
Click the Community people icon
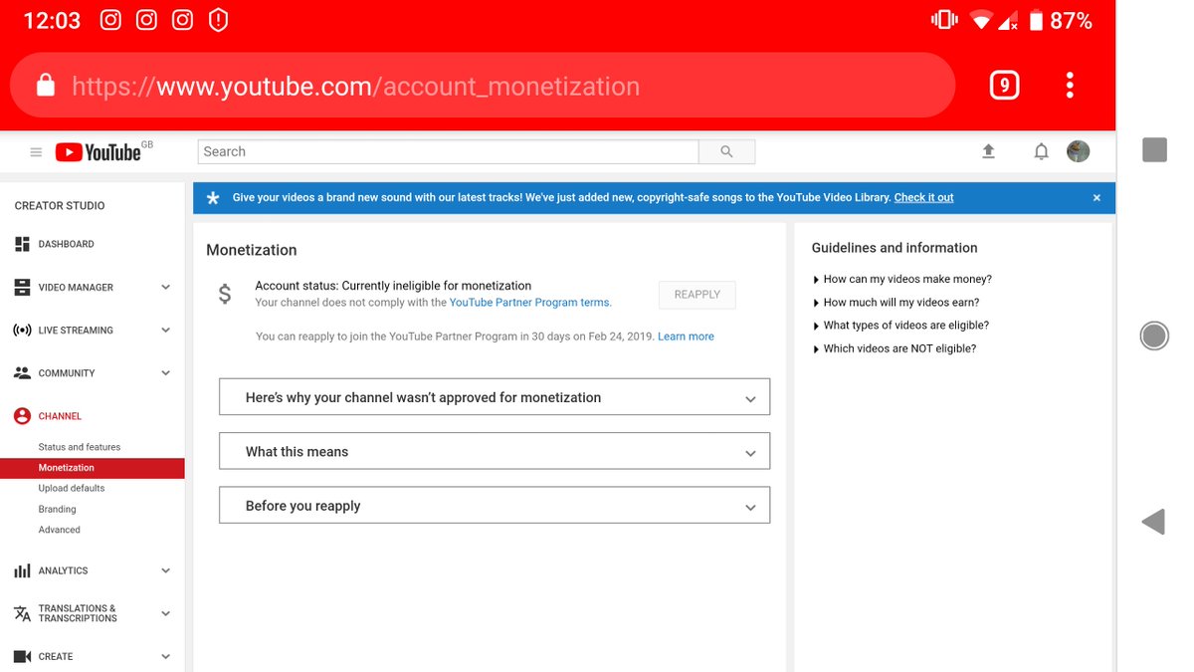[x=22, y=373]
